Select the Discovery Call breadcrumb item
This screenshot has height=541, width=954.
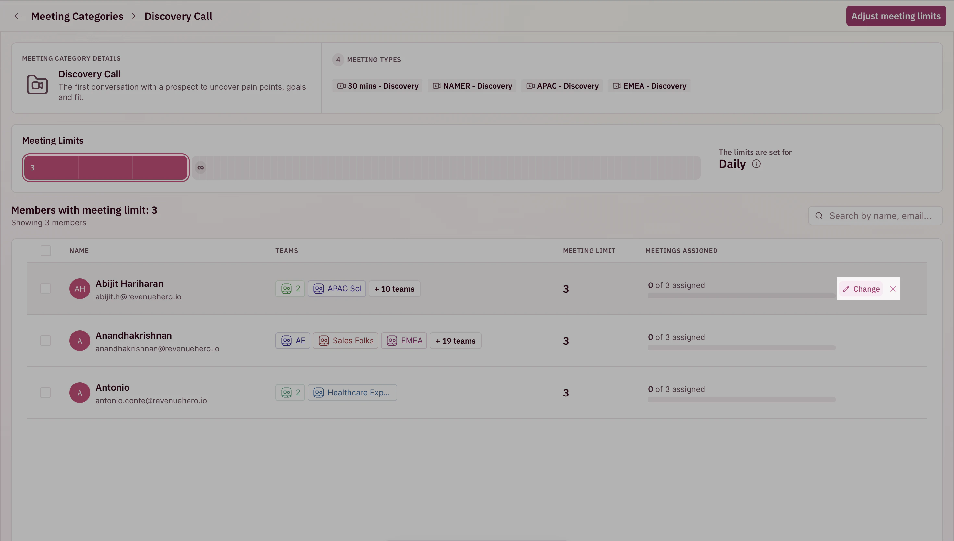click(x=178, y=16)
